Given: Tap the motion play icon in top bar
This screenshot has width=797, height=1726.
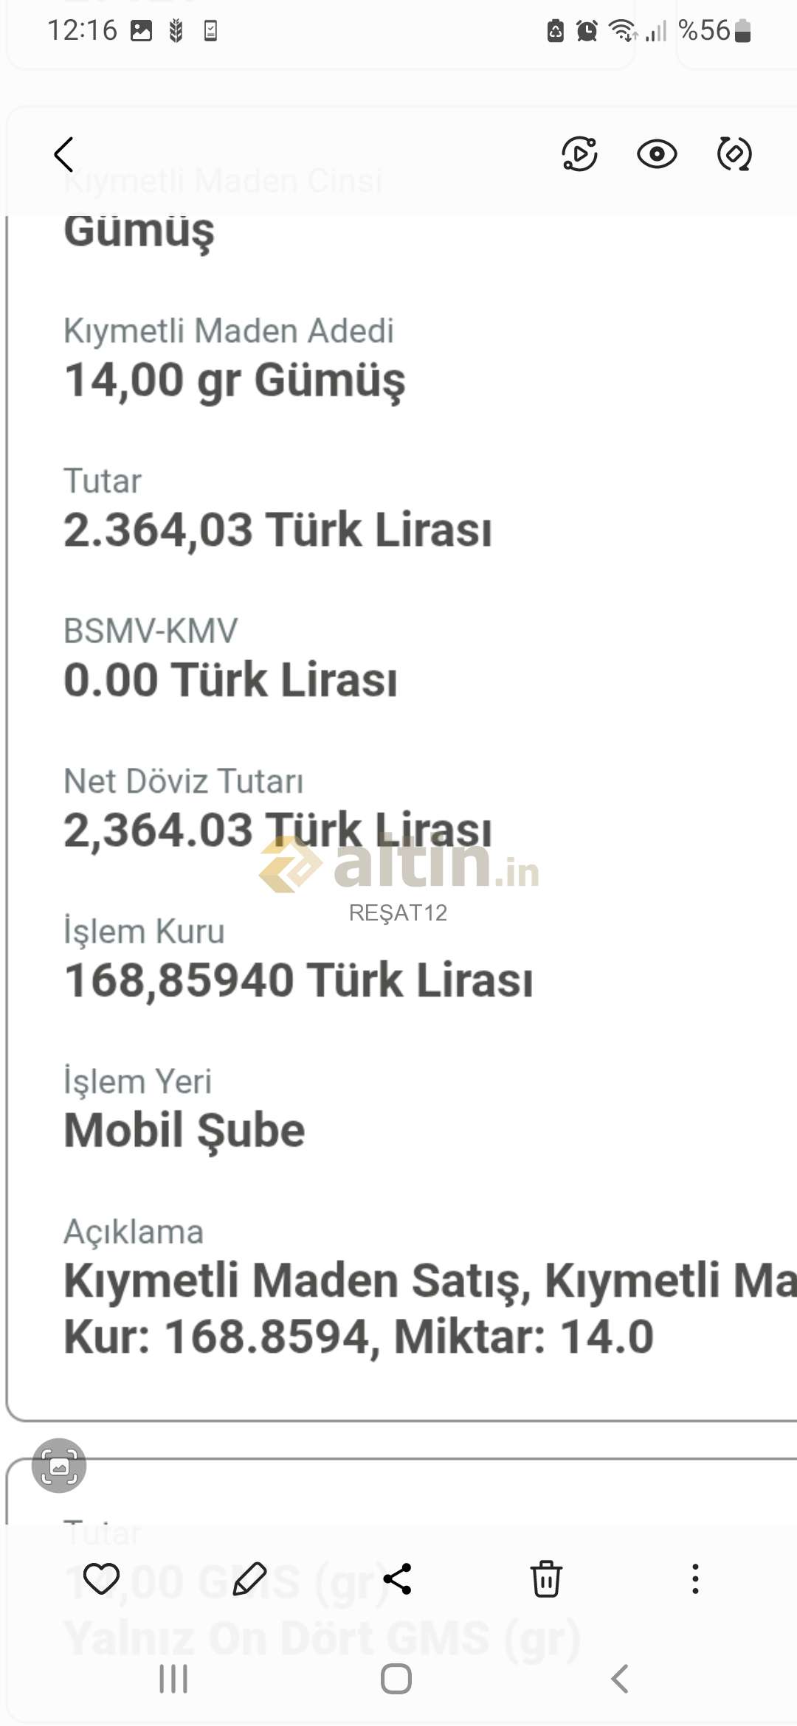Looking at the screenshot, I should pyautogui.click(x=579, y=154).
